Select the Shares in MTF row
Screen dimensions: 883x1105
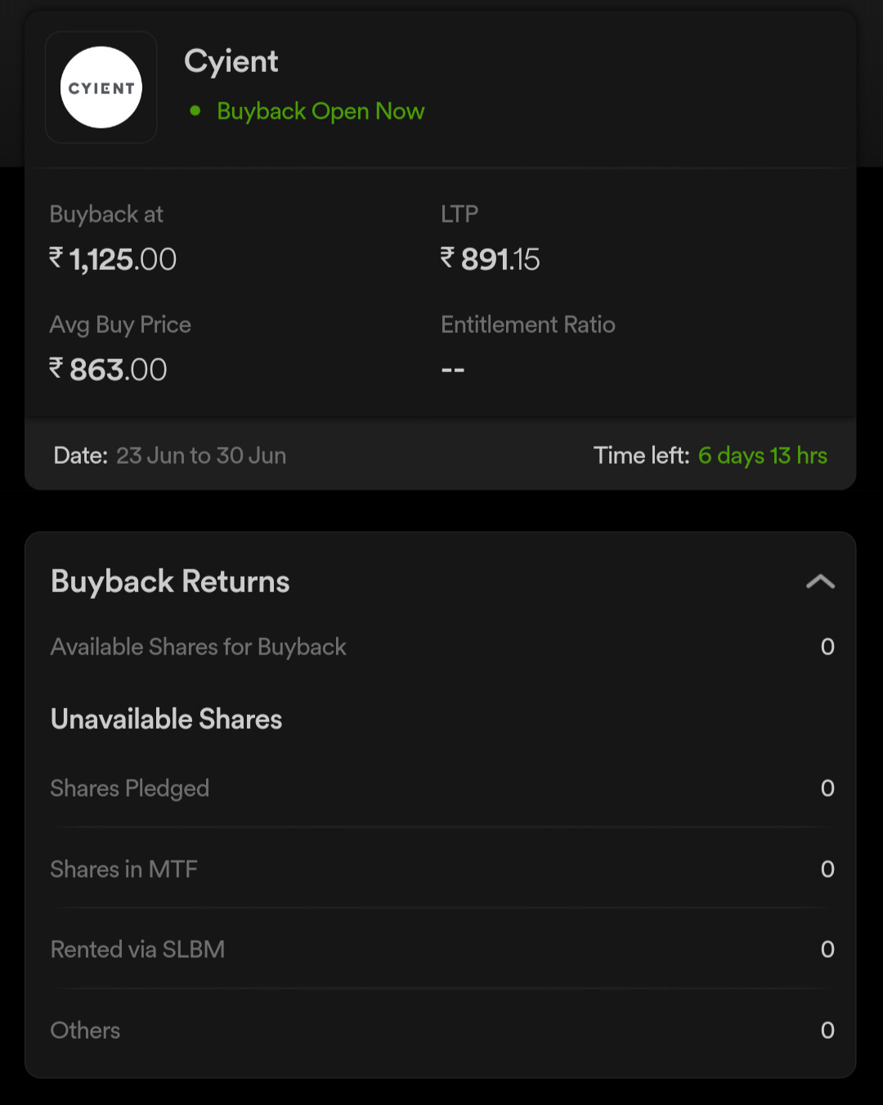pyautogui.click(x=442, y=869)
